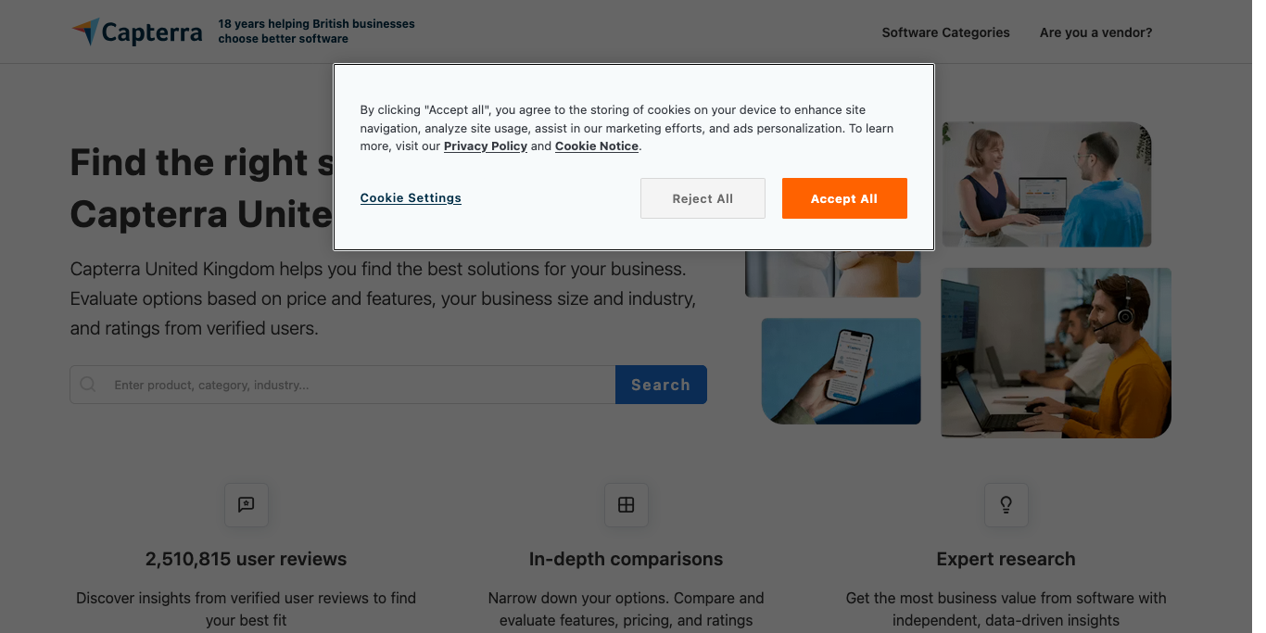Reject all cookies
The width and height of the screenshot is (1266, 633).
coord(703,198)
